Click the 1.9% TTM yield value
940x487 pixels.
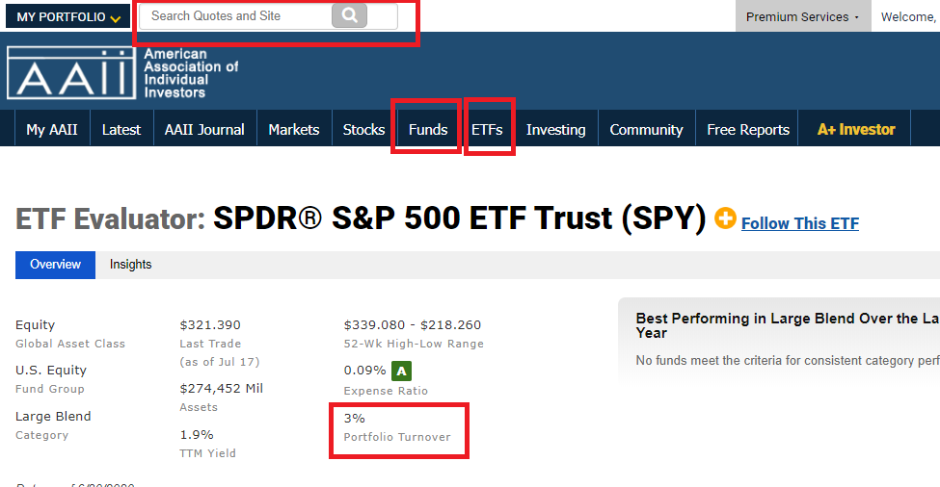(197, 434)
